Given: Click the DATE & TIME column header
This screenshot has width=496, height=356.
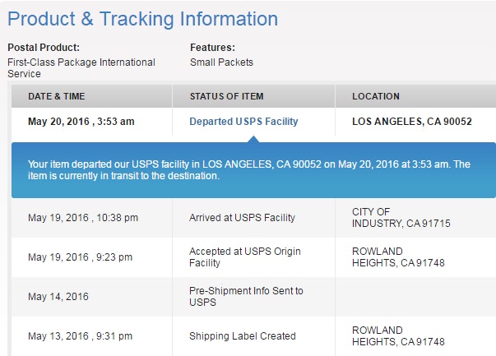Looking at the screenshot, I should pyautogui.click(x=56, y=96).
